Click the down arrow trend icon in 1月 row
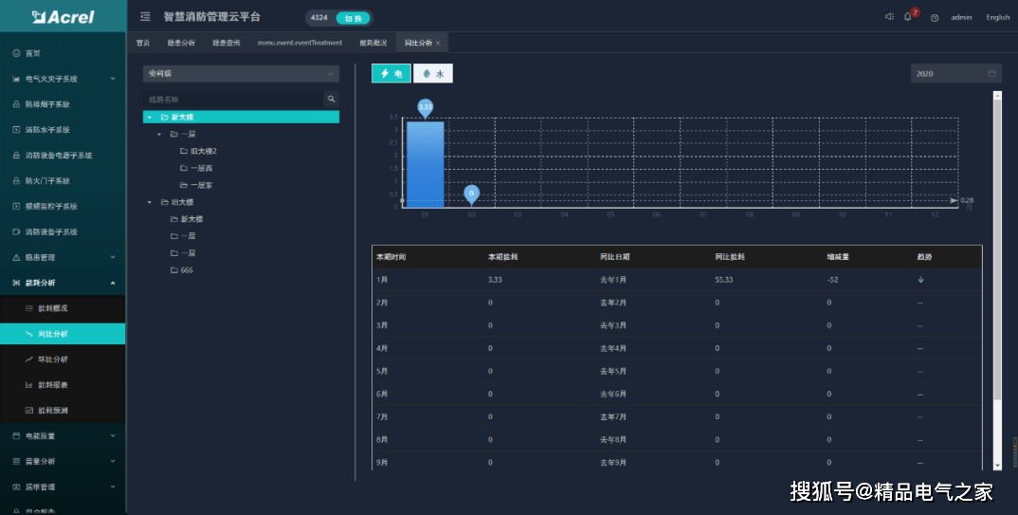 920,280
